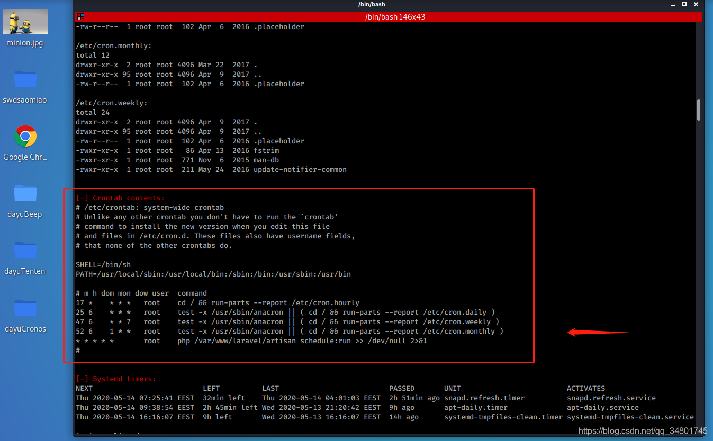The image size is (713, 441).
Task: Select the update-notifier-common file listing
Action: click(211, 170)
